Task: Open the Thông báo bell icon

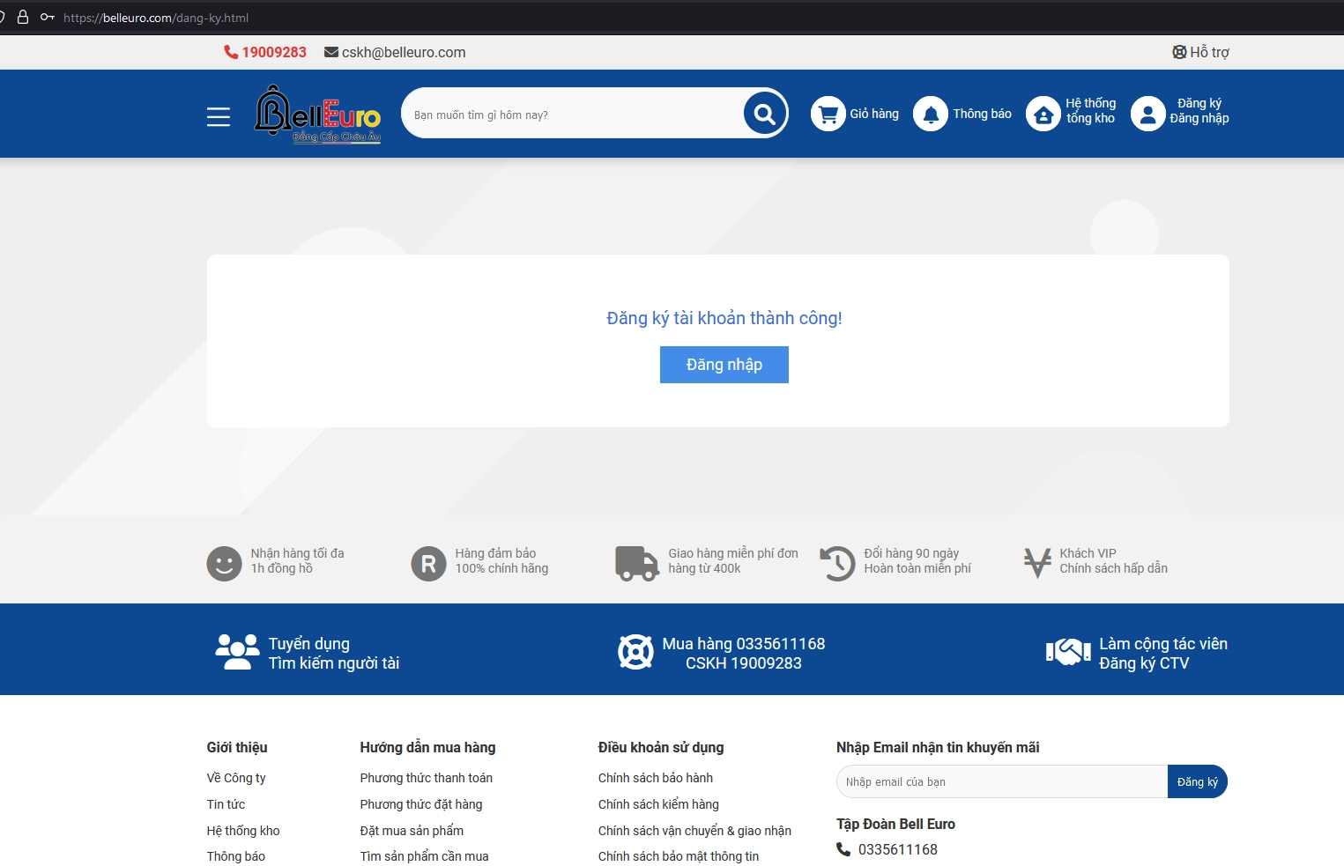Action: click(x=930, y=114)
